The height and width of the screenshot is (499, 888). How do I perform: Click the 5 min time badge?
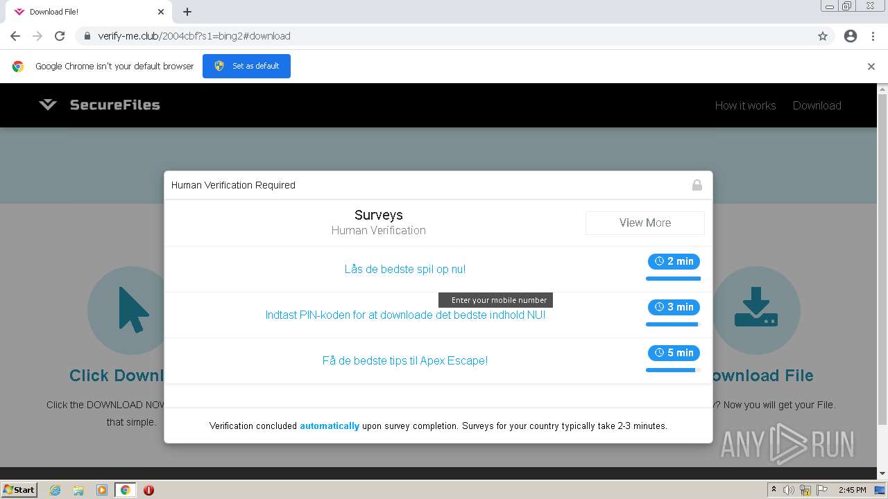tap(674, 353)
